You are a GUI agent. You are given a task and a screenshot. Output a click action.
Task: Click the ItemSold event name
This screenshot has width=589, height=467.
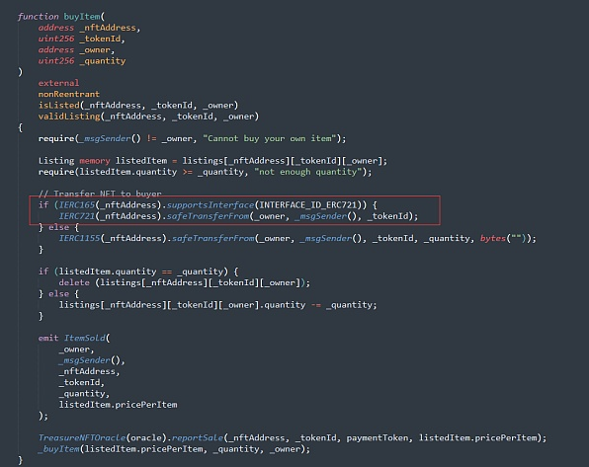coord(85,338)
